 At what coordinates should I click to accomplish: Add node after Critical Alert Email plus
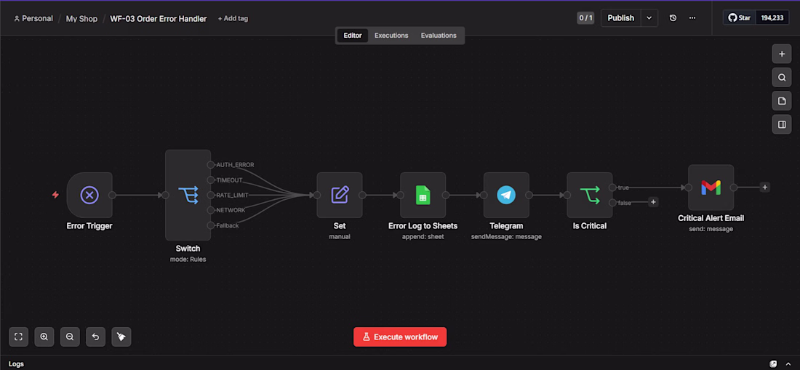point(764,187)
